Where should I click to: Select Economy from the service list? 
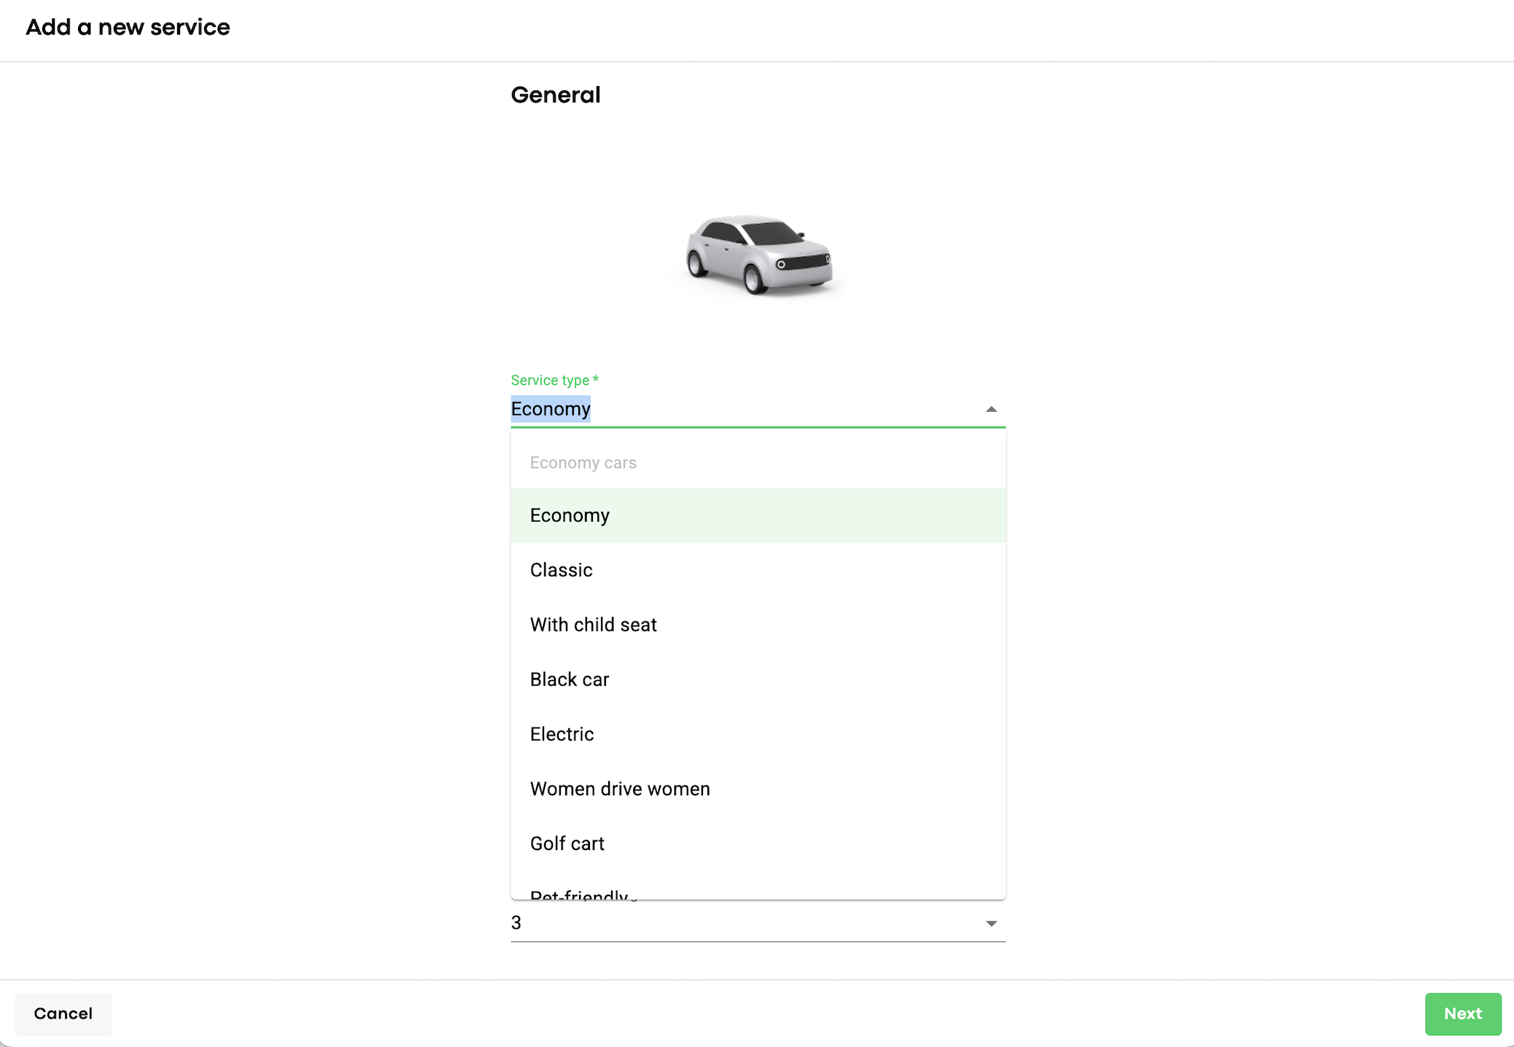coord(570,515)
